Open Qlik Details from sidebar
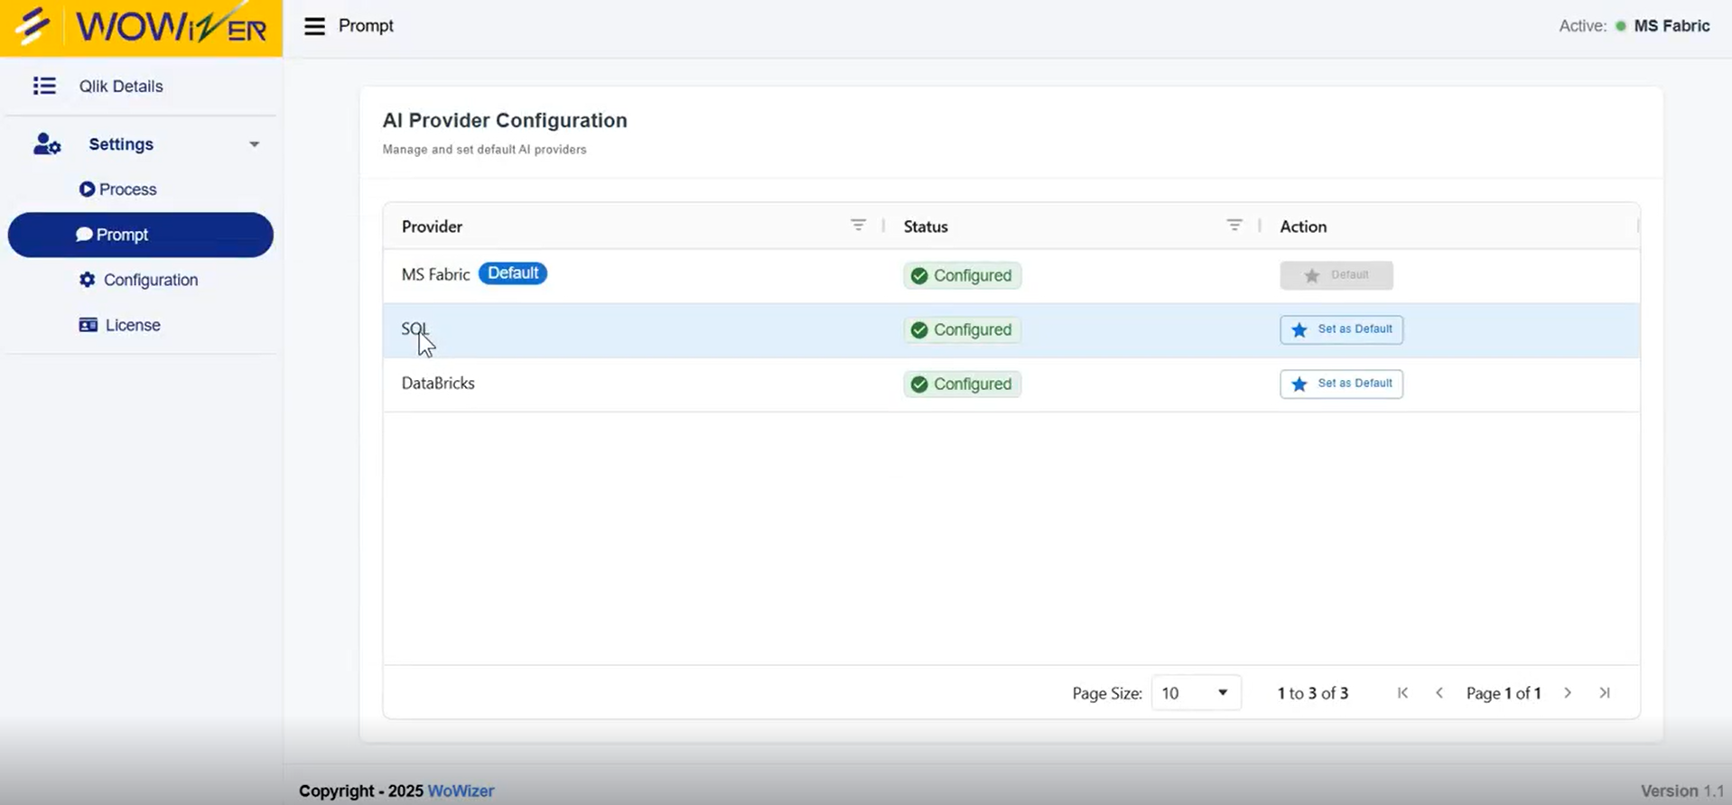 pyautogui.click(x=121, y=87)
